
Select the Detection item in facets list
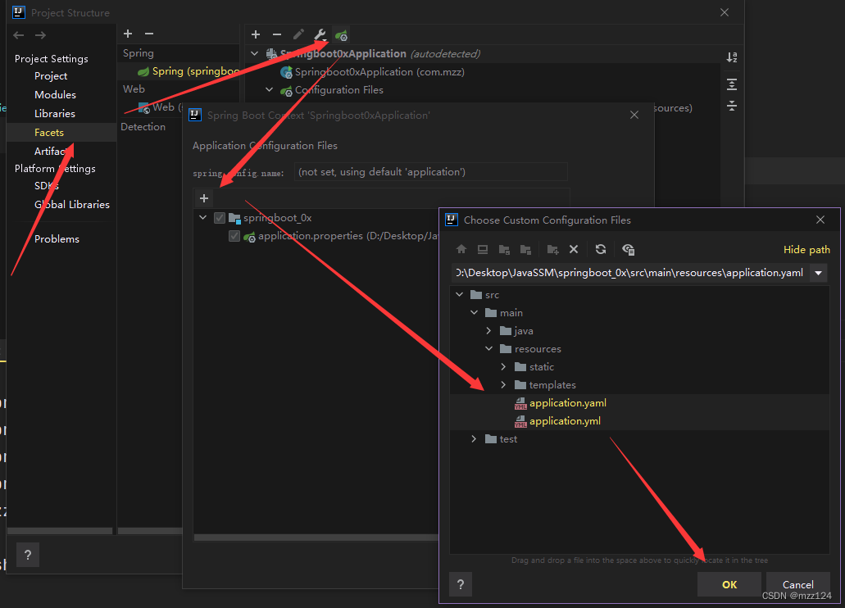click(x=143, y=127)
